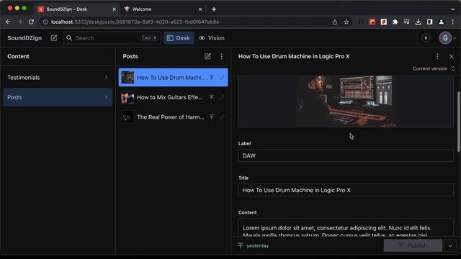Expand Posts chevron arrow
The height and width of the screenshot is (259, 461).
tap(106, 97)
